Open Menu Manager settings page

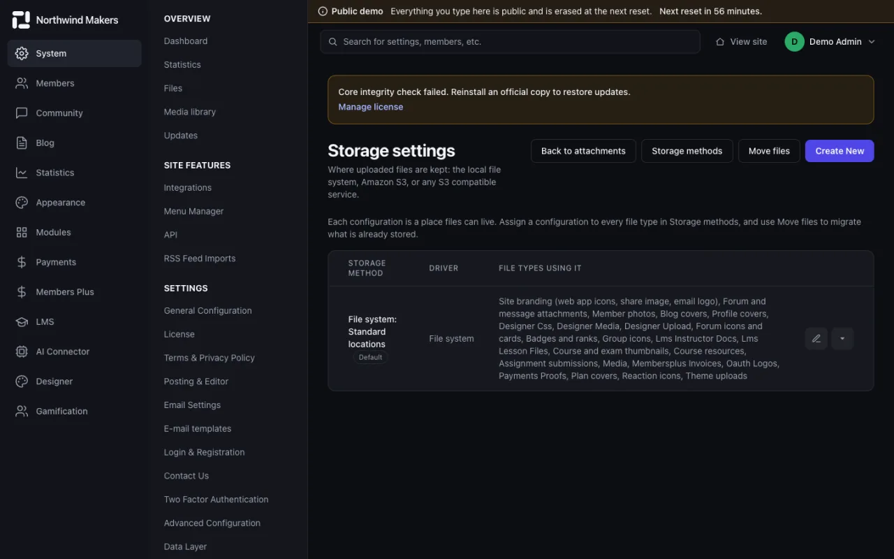coord(194,211)
